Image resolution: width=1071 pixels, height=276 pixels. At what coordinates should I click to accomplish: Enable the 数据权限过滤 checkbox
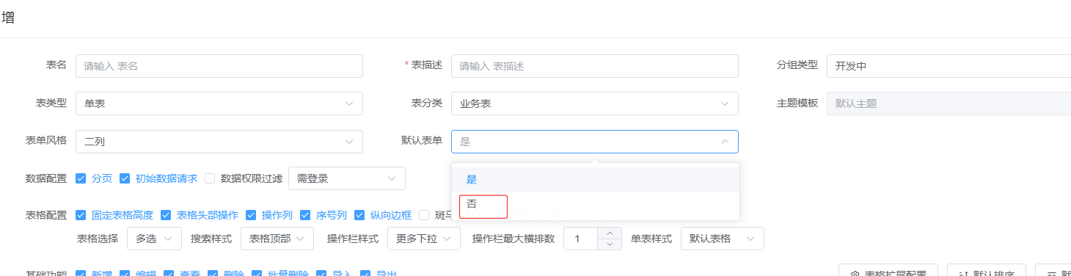click(210, 178)
